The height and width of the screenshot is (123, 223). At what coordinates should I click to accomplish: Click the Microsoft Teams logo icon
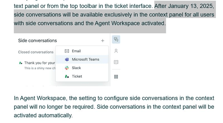[67, 60]
